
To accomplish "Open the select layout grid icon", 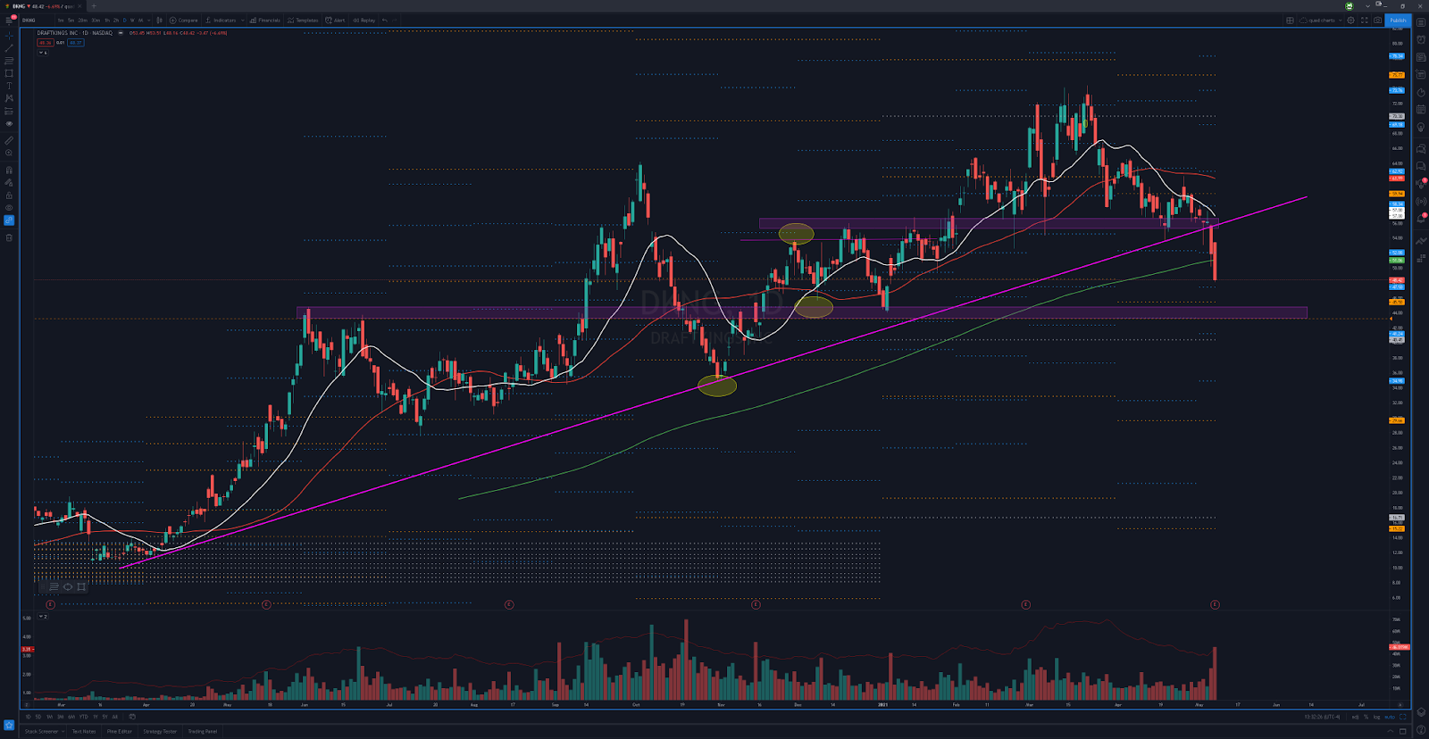I will click(x=1290, y=20).
